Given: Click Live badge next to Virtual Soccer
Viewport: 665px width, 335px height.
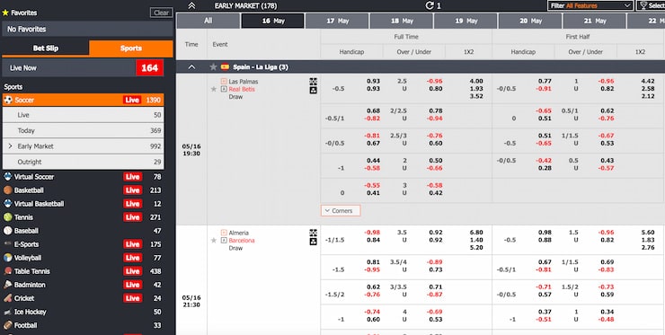Looking at the screenshot, I should (x=132, y=177).
